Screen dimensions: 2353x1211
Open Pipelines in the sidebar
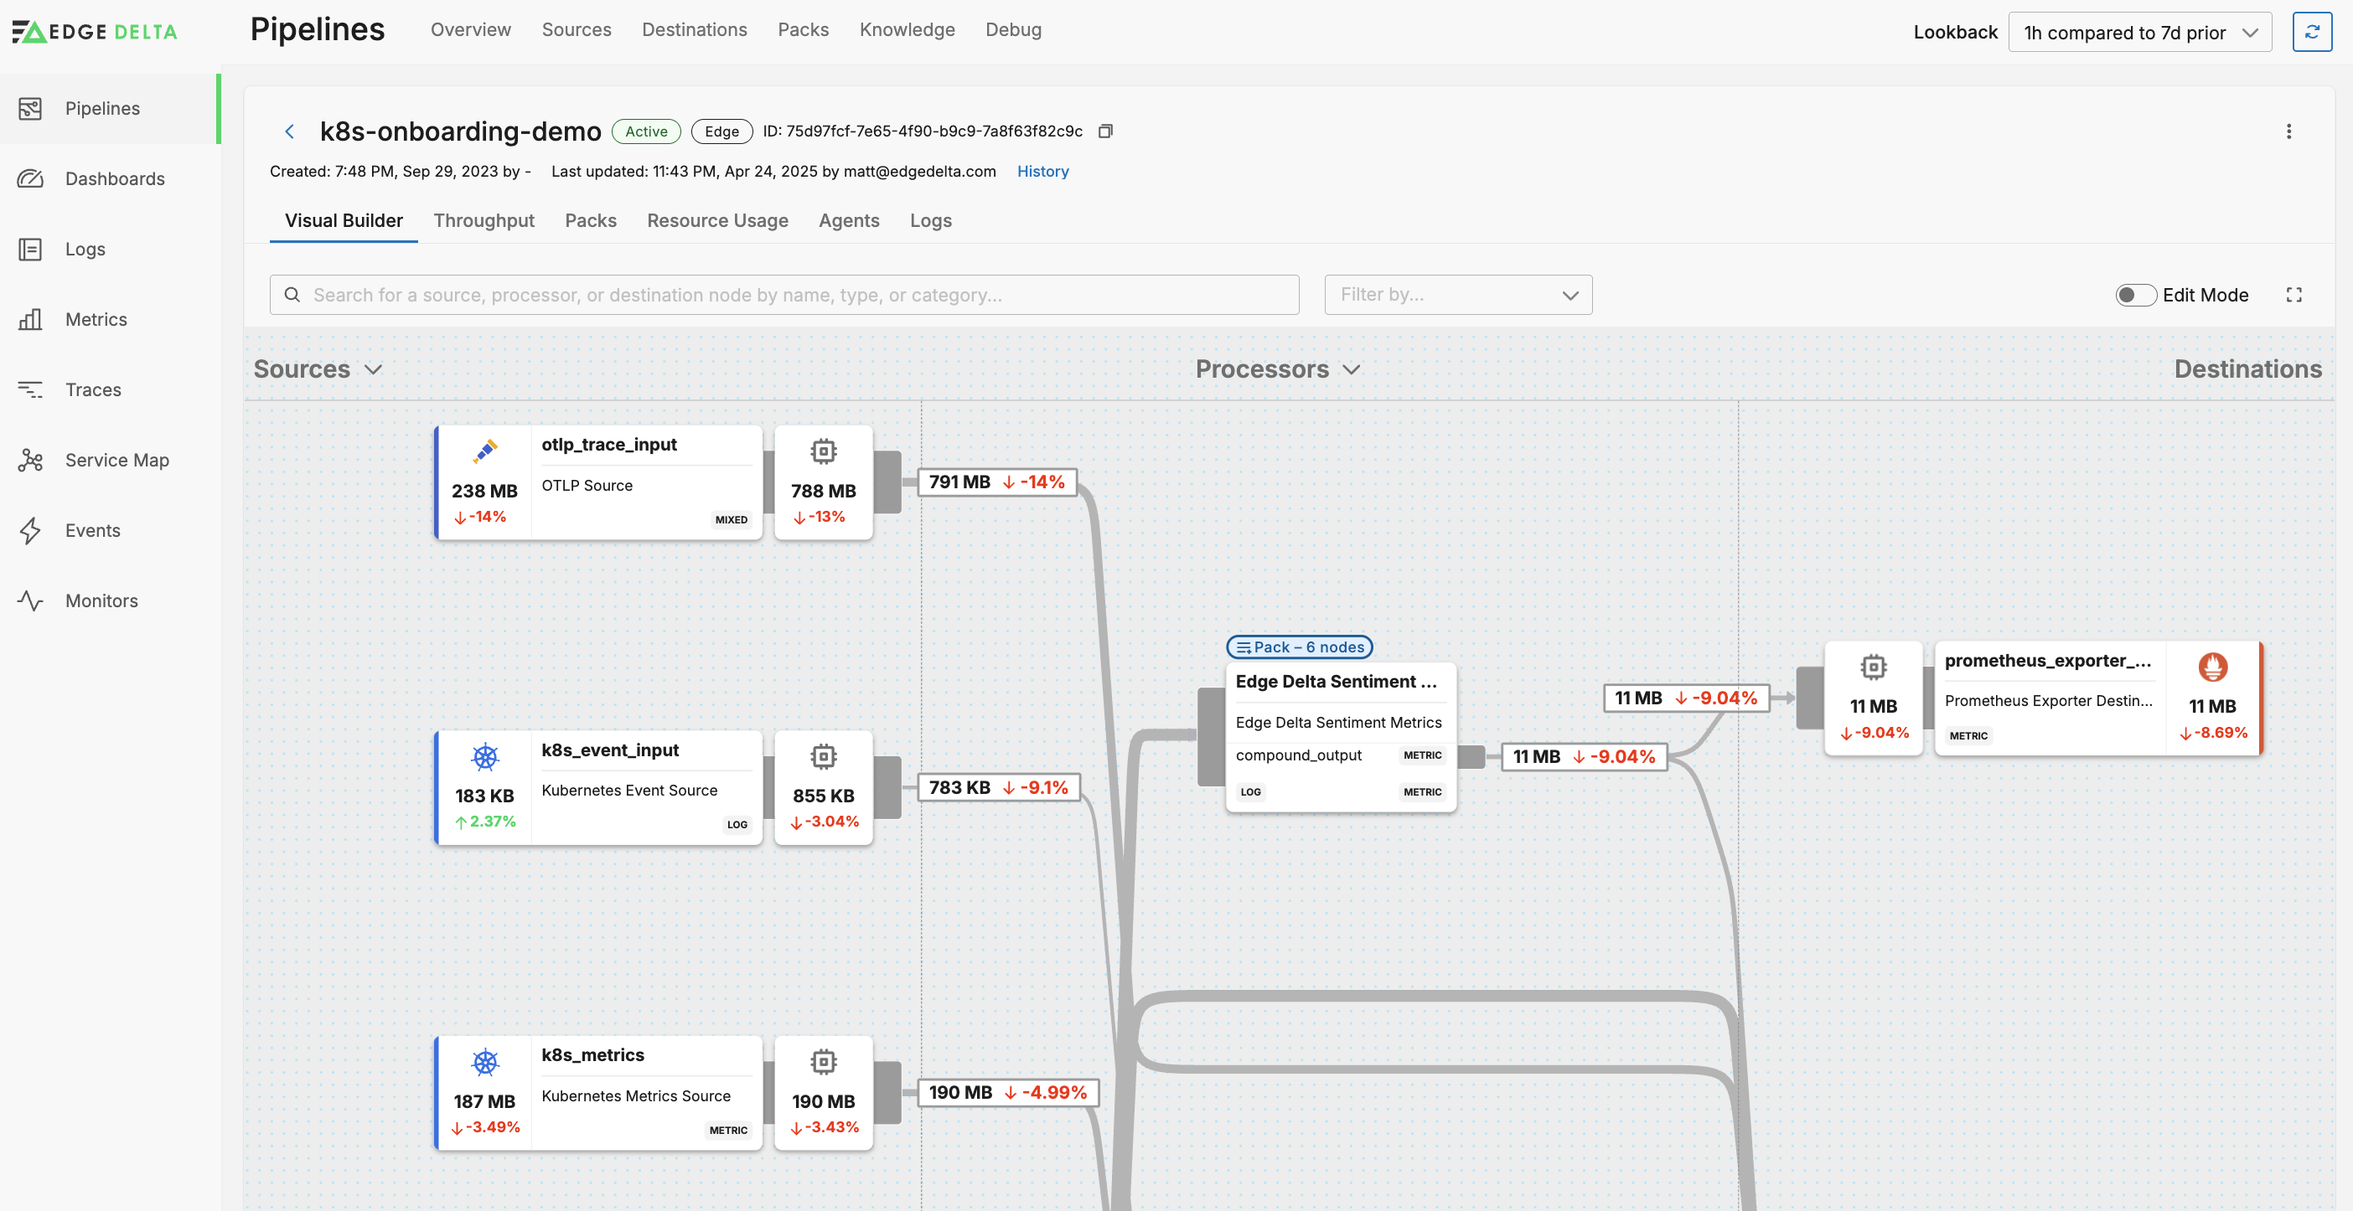[x=110, y=109]
